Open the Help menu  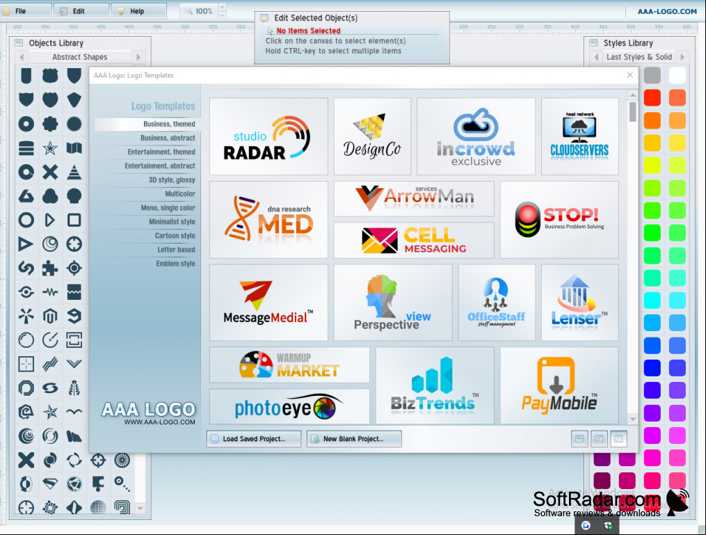coord(138,11)
